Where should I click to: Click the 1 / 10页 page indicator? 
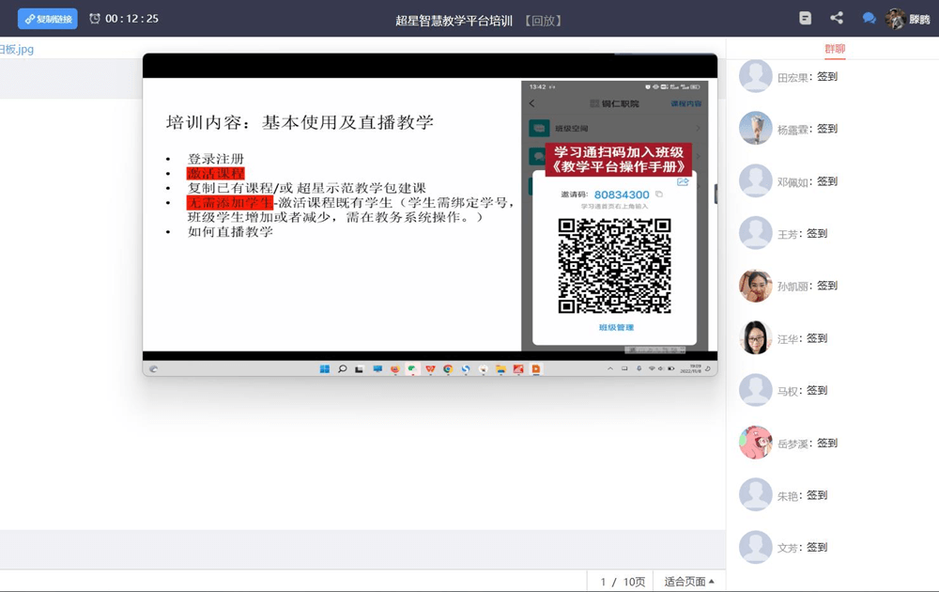(623, 582)
